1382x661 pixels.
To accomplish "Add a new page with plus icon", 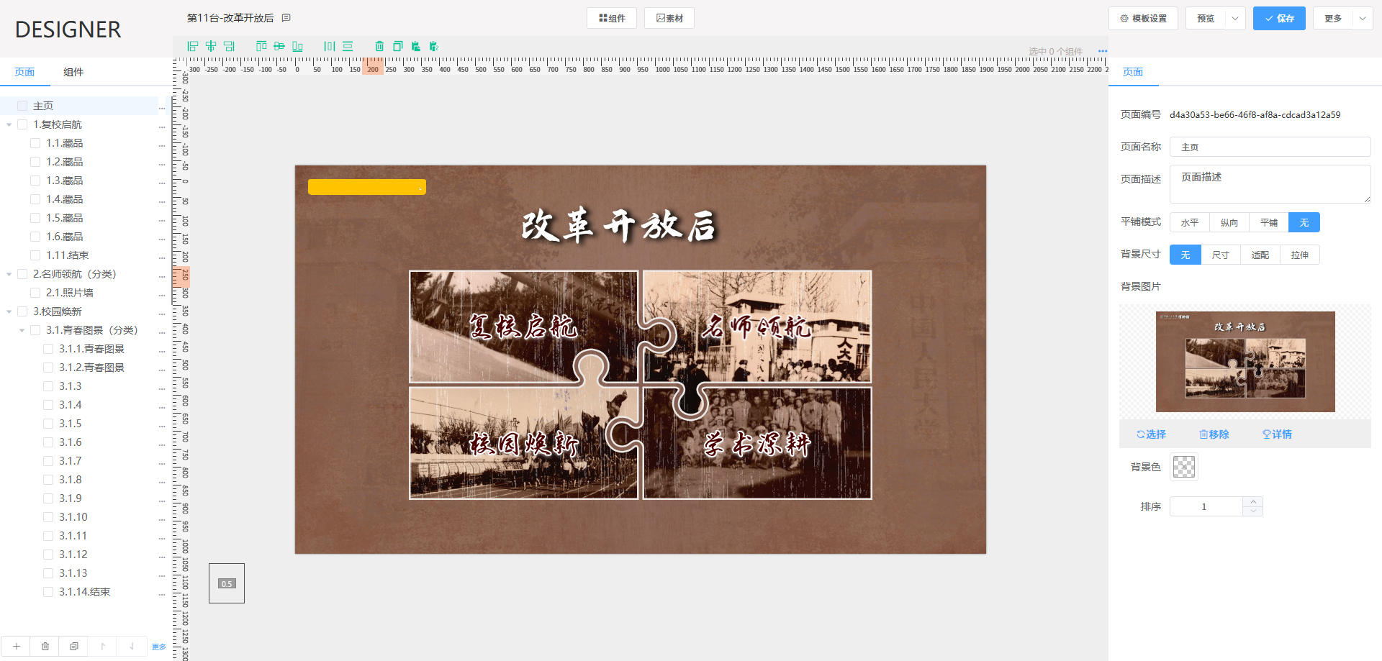I will (x=16, y=646).
